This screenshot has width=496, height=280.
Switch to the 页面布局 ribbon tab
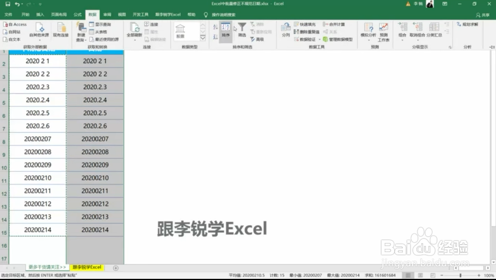click(59, 15)
